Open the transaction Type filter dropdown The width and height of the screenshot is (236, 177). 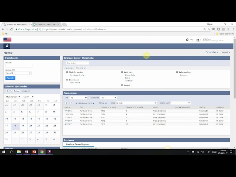(x=78, y=98)
